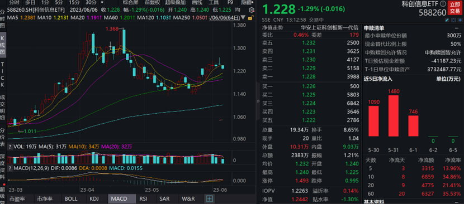464x204 pixels.
Task: Click the 588260.SH[科创信息ETF] chart title
Action: point(36,9)
